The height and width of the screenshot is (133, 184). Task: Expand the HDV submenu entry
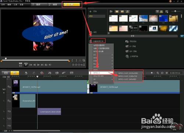(101, 58)
